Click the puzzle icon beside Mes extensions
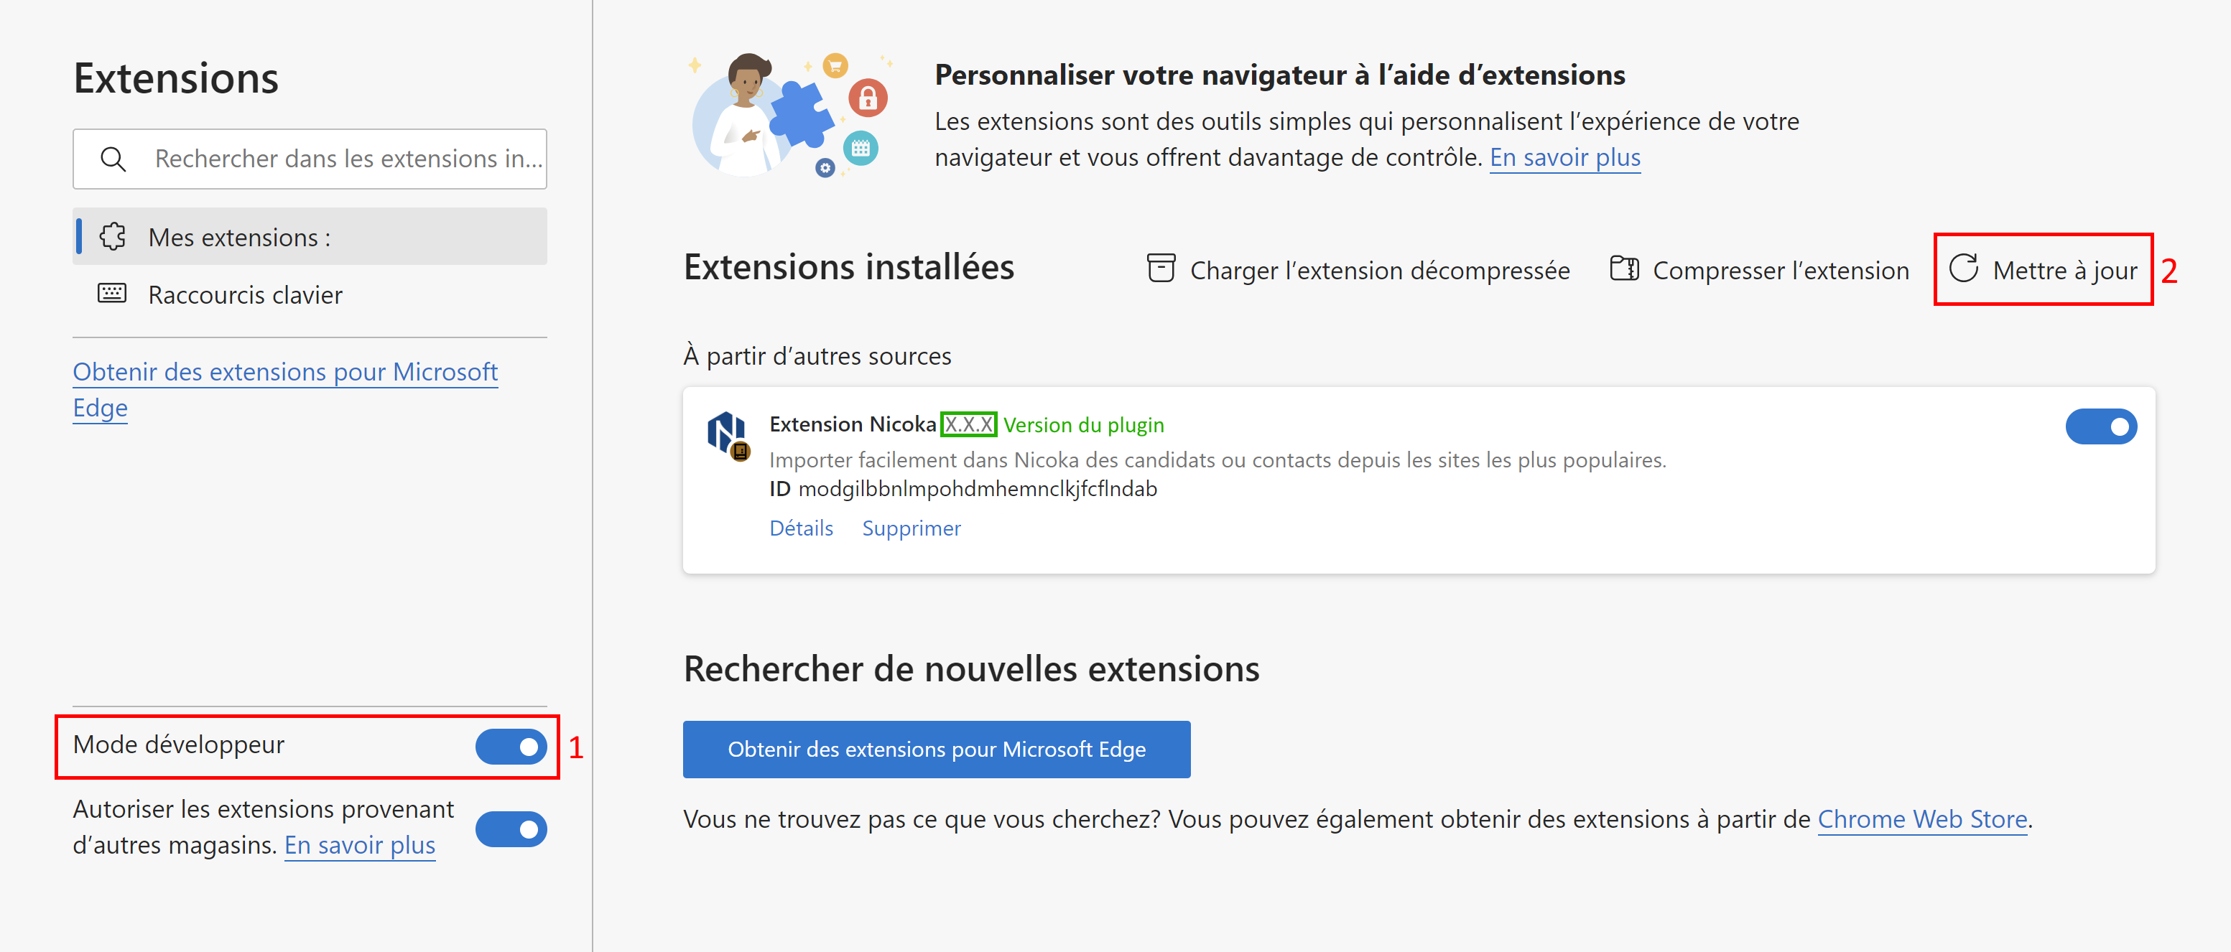Screen dimensions: 2231x952 pyautogui.click(x=113, y=236)
